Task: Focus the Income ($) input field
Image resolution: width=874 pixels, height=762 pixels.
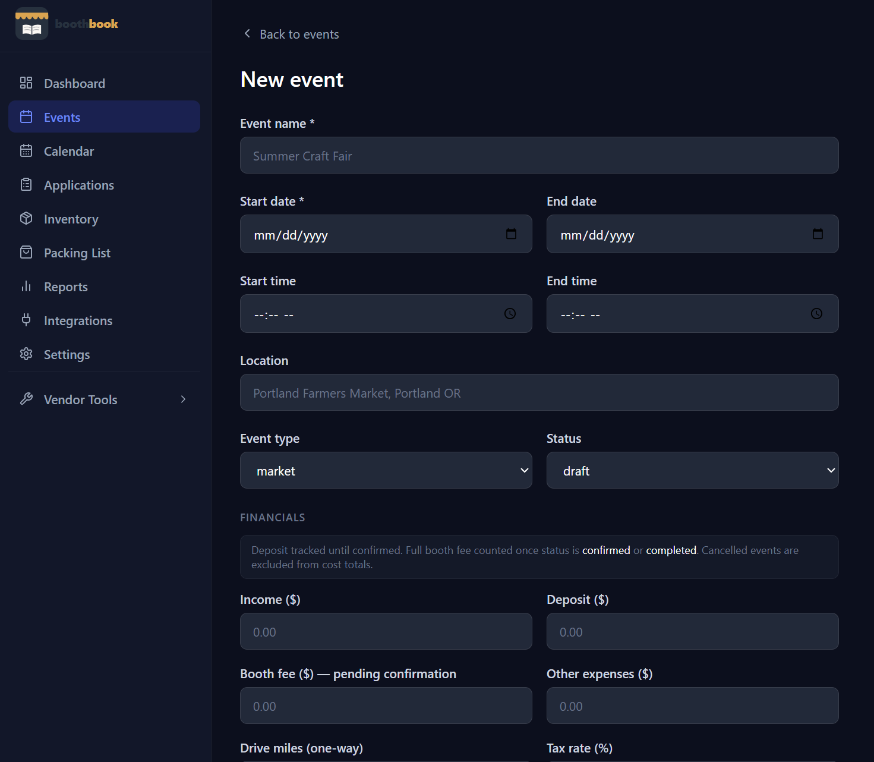Action: 386,631
